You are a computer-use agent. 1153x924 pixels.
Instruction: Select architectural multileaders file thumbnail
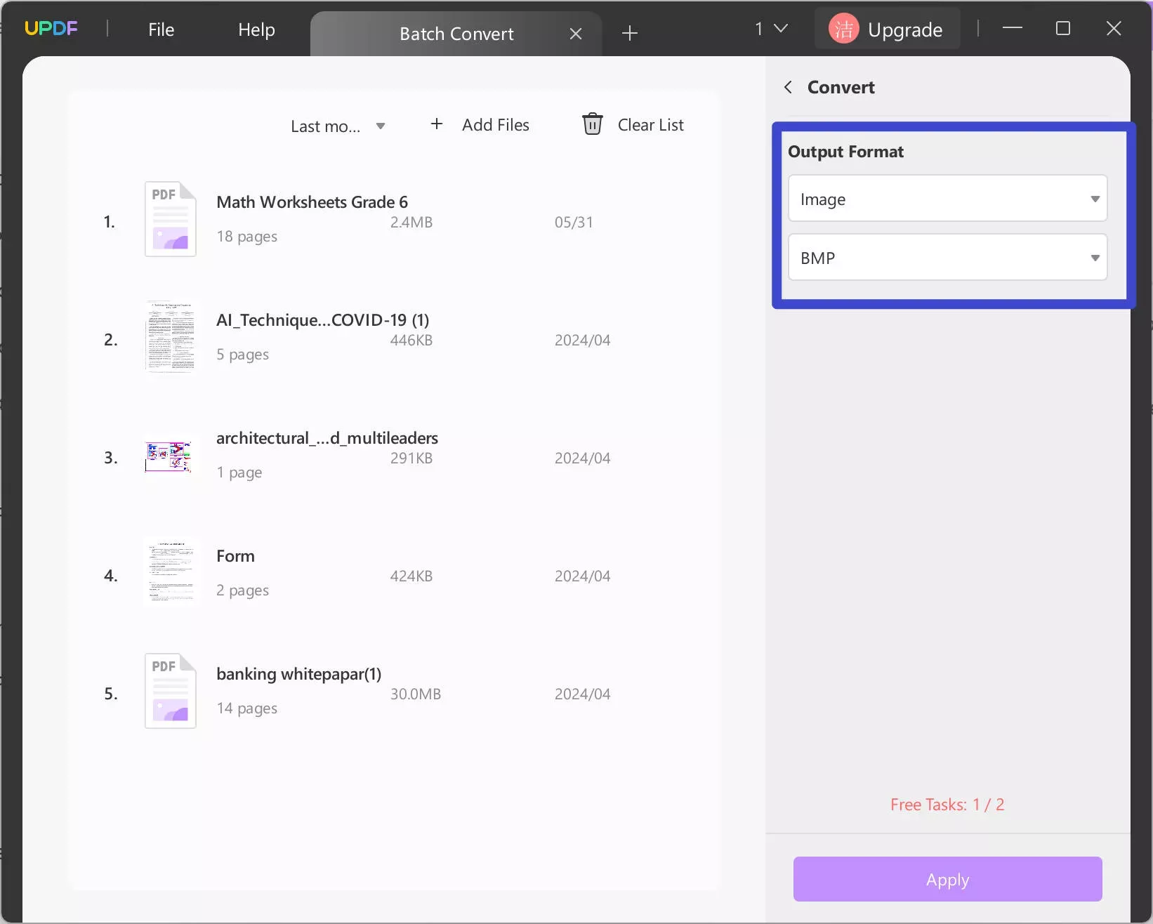pos(169,457)
